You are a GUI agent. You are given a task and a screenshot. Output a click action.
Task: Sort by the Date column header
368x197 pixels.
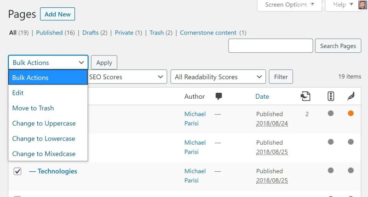(262, 96)
